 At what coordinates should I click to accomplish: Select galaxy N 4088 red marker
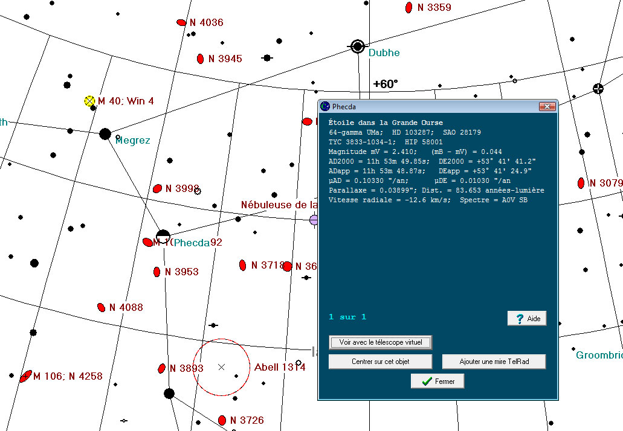coord(102,307)
